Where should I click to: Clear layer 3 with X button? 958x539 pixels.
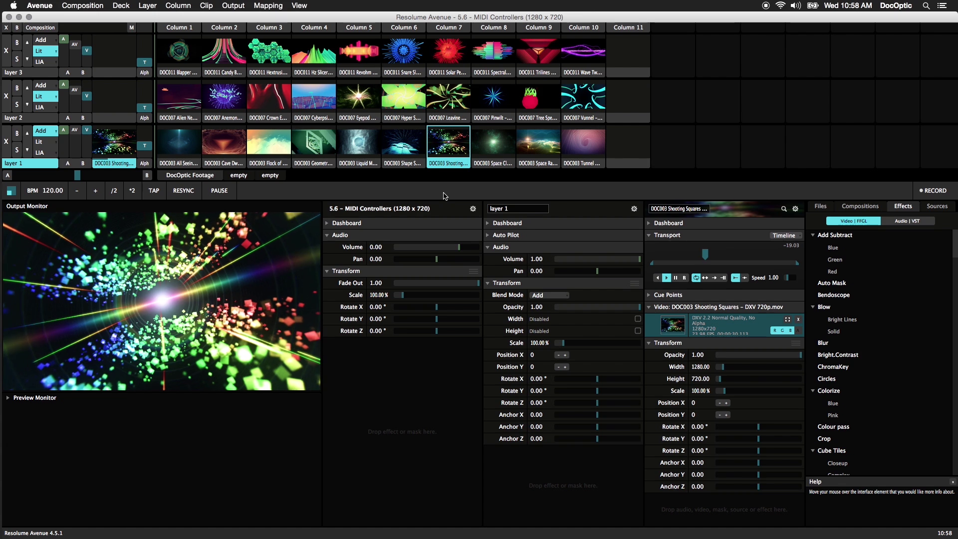[6, 50]
